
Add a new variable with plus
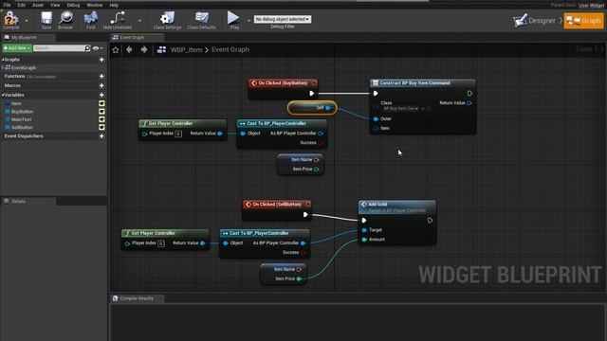[101, 95]
